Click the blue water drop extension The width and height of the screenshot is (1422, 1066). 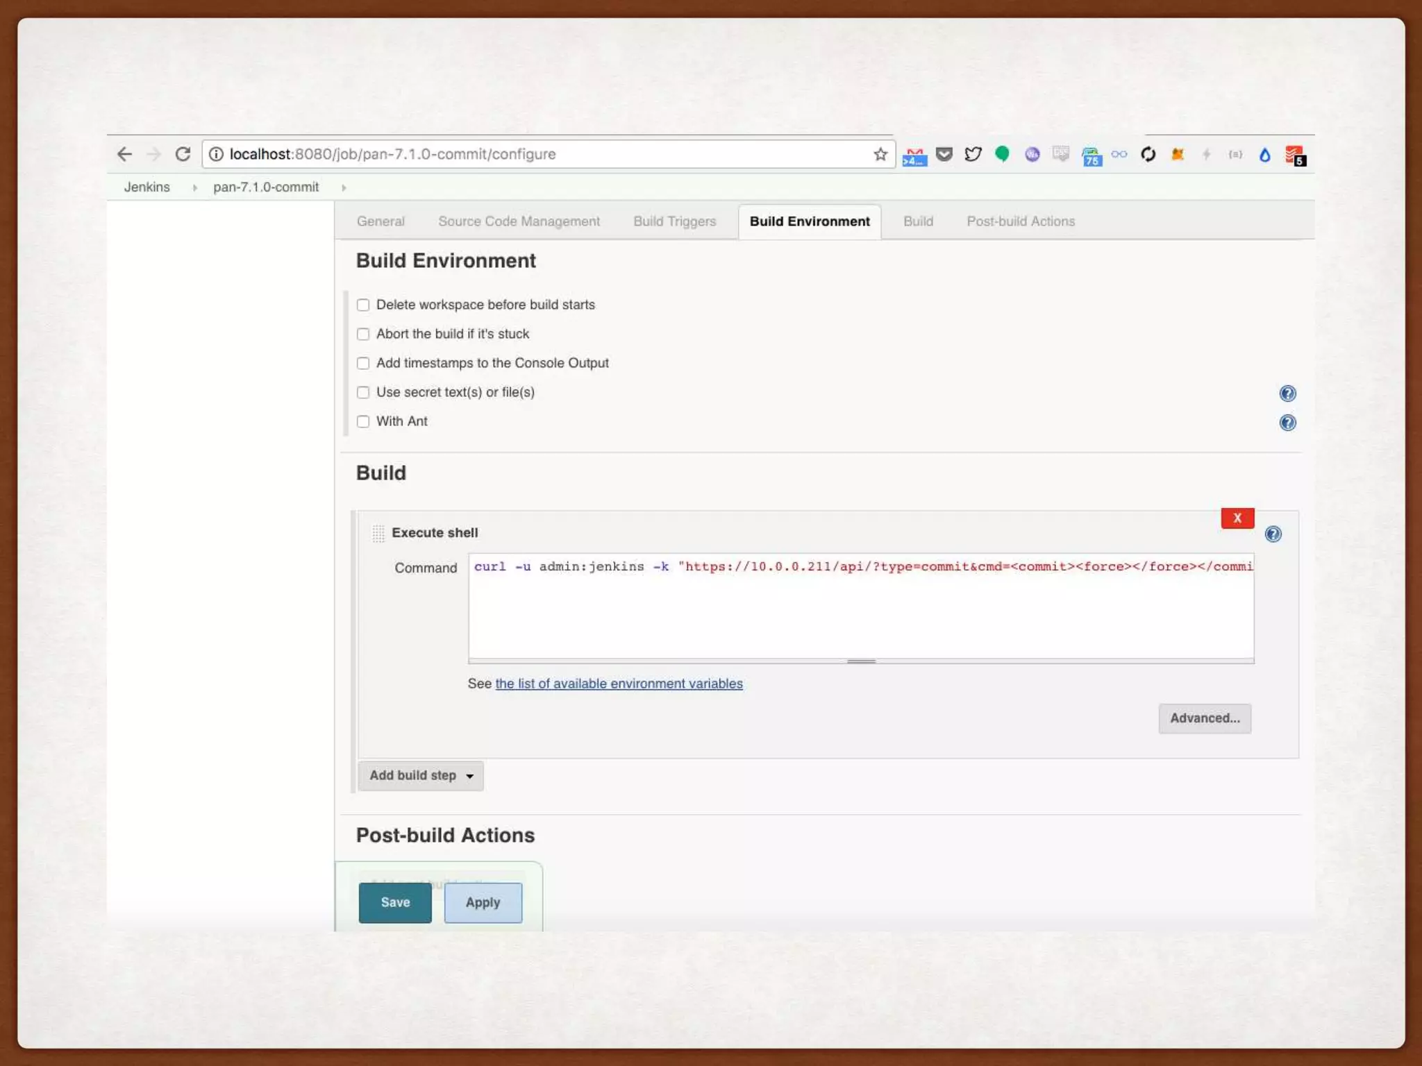[1265, 155]
